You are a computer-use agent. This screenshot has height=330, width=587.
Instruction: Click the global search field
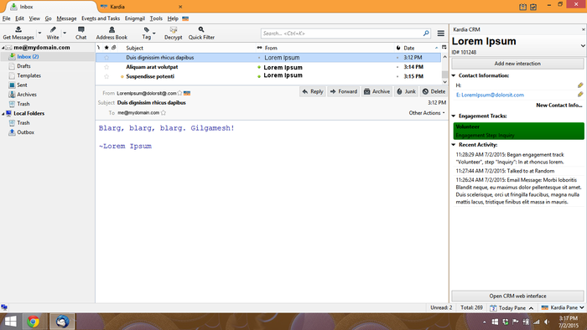[342, 34]
